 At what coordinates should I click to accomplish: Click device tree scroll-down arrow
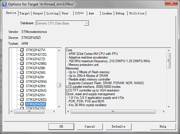pos(59,107)
